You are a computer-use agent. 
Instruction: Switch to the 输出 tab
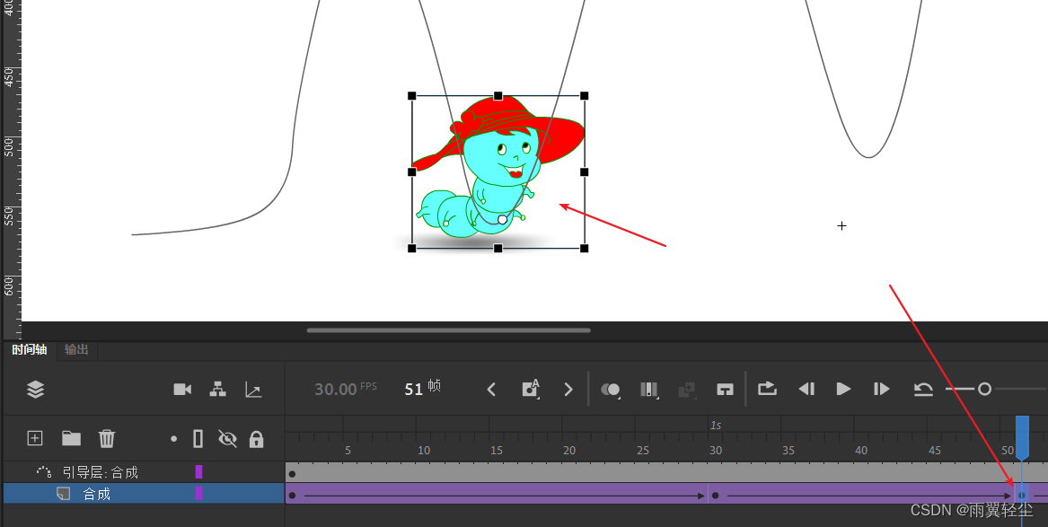coord(76,349)
